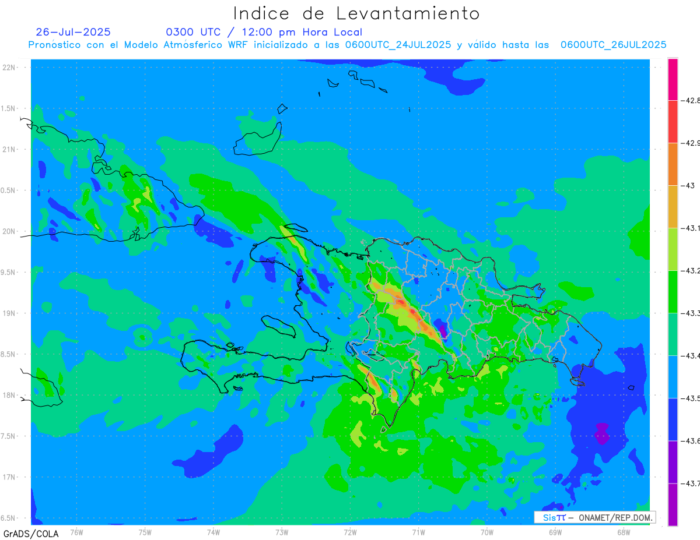Click the '76W' longitude label
Screen dimensions: 700x540
pyautogui.click(x=76, y=532)
